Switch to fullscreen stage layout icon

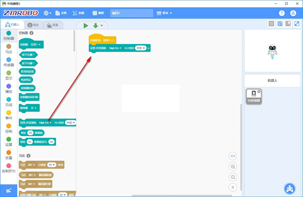pyautogui.click(x=296, y=24)
